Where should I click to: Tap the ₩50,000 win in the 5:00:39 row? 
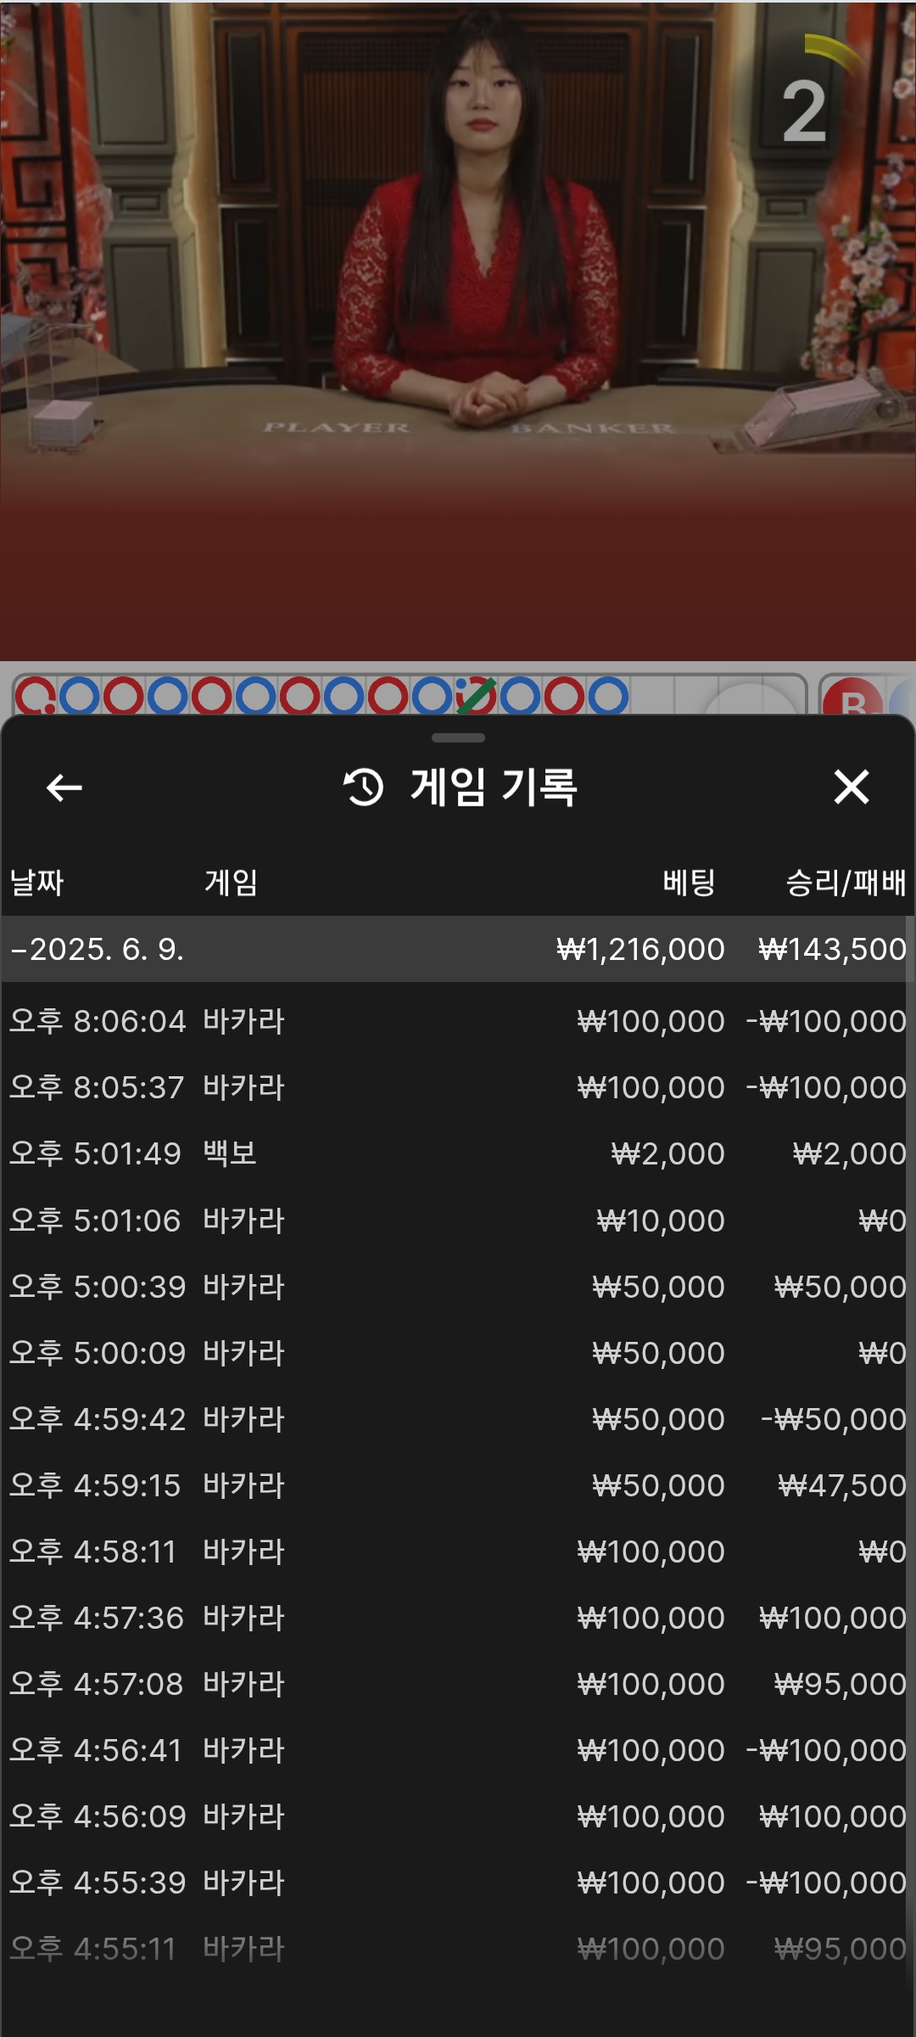click(x=840, y=1287)
